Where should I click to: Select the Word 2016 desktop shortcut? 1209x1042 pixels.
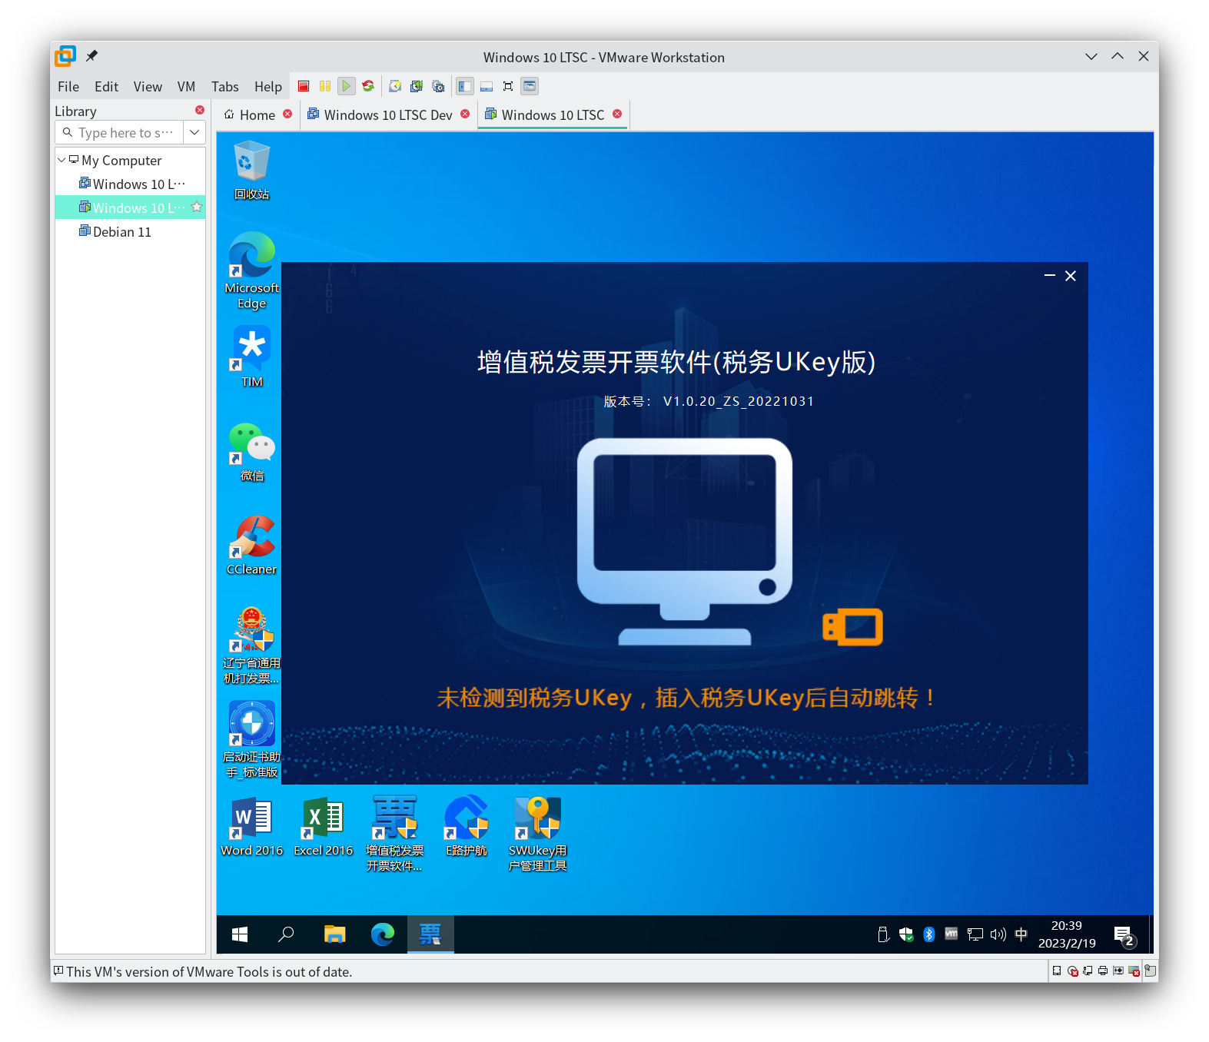tap(252, 826)
